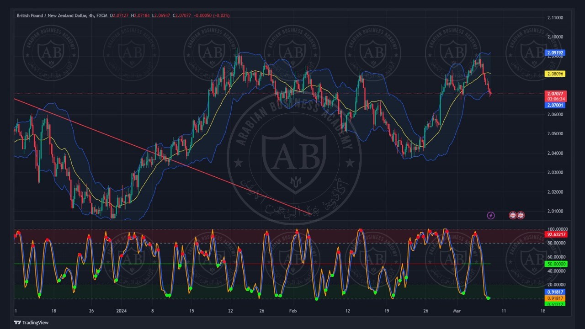Select the lower Bollinger band label 2.07001
585x329 pixels.
tap(556, 105)
